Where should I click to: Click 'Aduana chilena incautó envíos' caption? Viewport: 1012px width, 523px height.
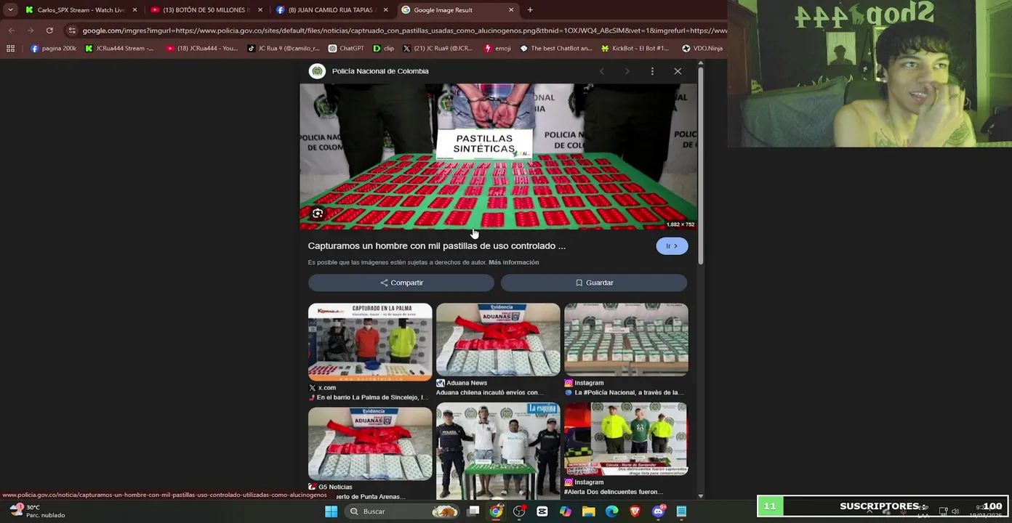pos(489,393)
